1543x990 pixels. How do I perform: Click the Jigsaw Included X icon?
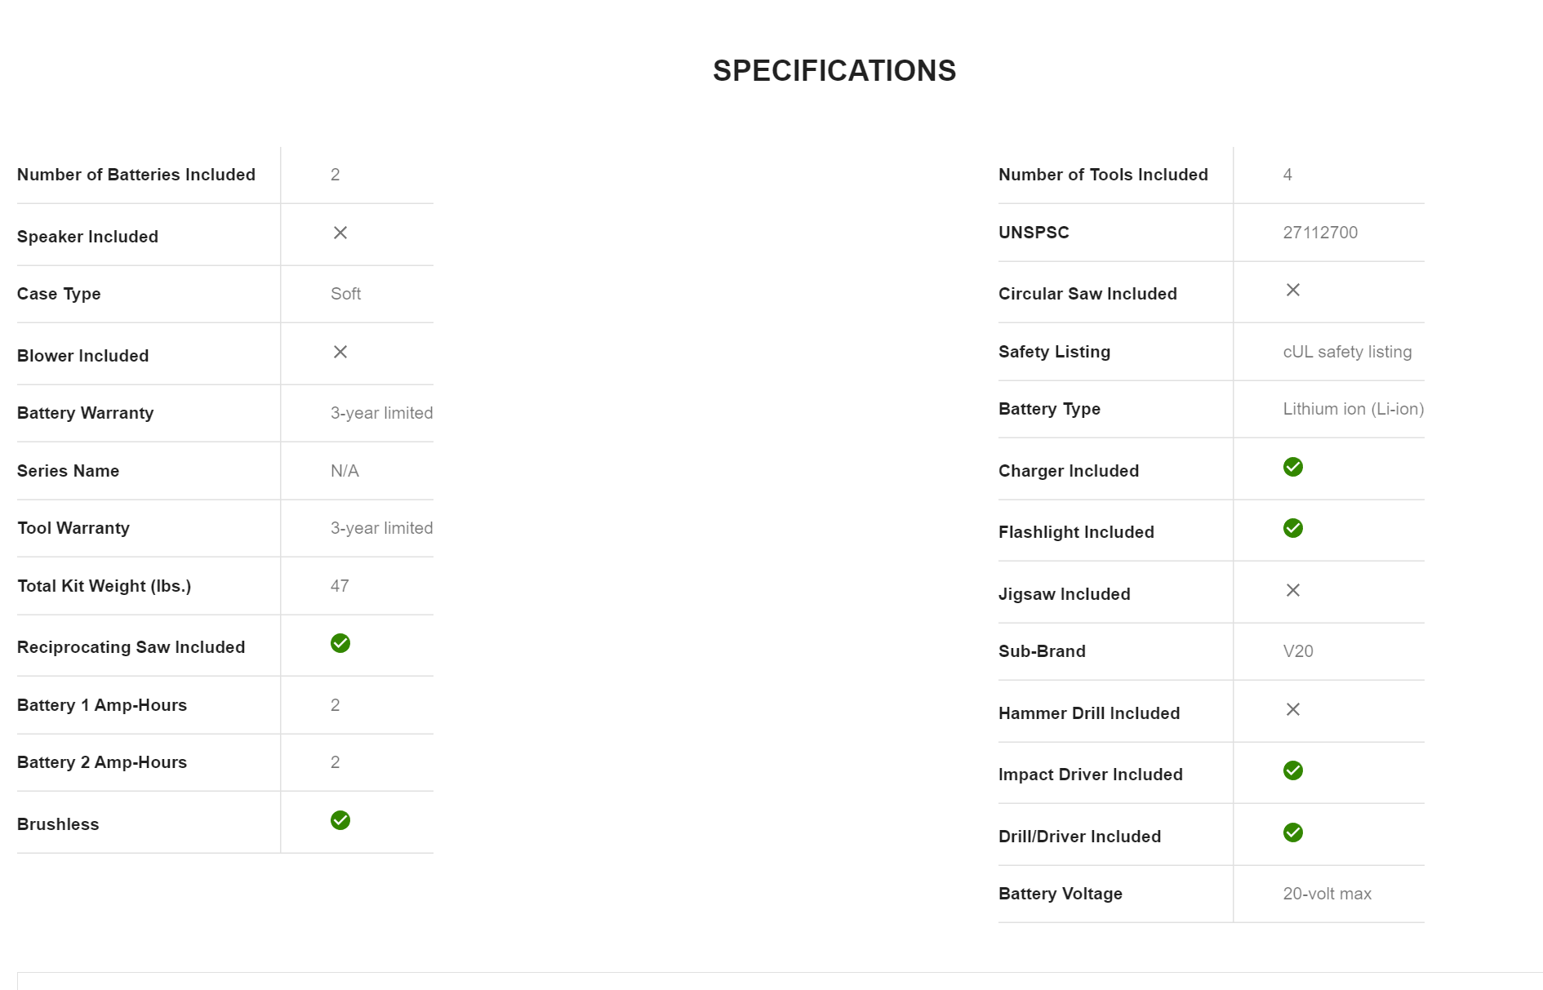[x=1293, y=590]
